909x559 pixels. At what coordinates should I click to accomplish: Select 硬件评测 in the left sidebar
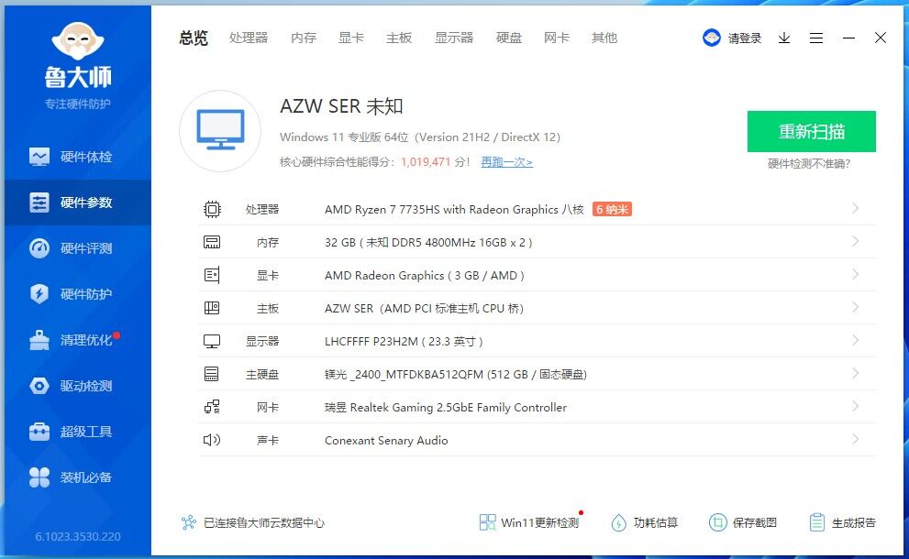click(77, 248)
